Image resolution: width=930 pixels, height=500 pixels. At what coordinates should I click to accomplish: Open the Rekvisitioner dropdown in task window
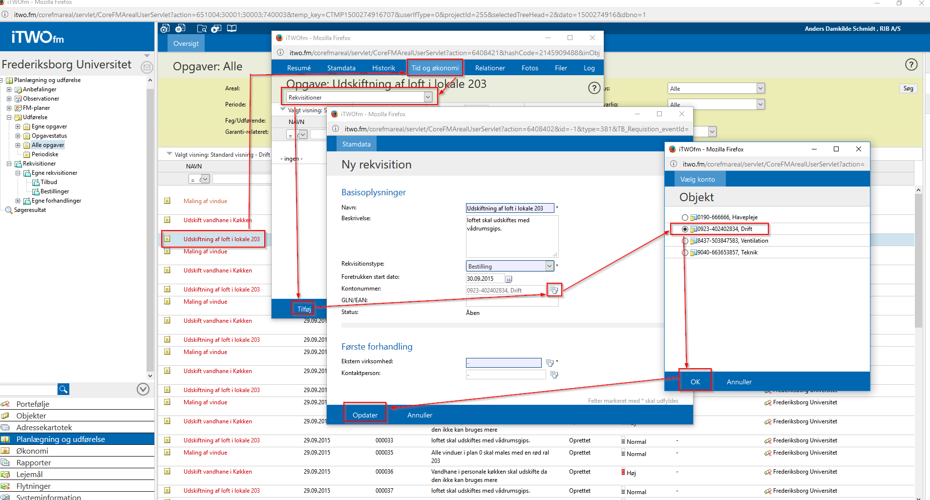tap(428, 97)
